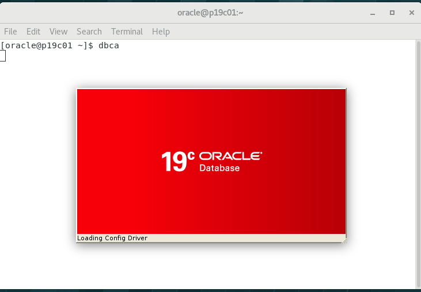
Task: Click the 'Loading Config Driver' status text
Action: (112, 238)
